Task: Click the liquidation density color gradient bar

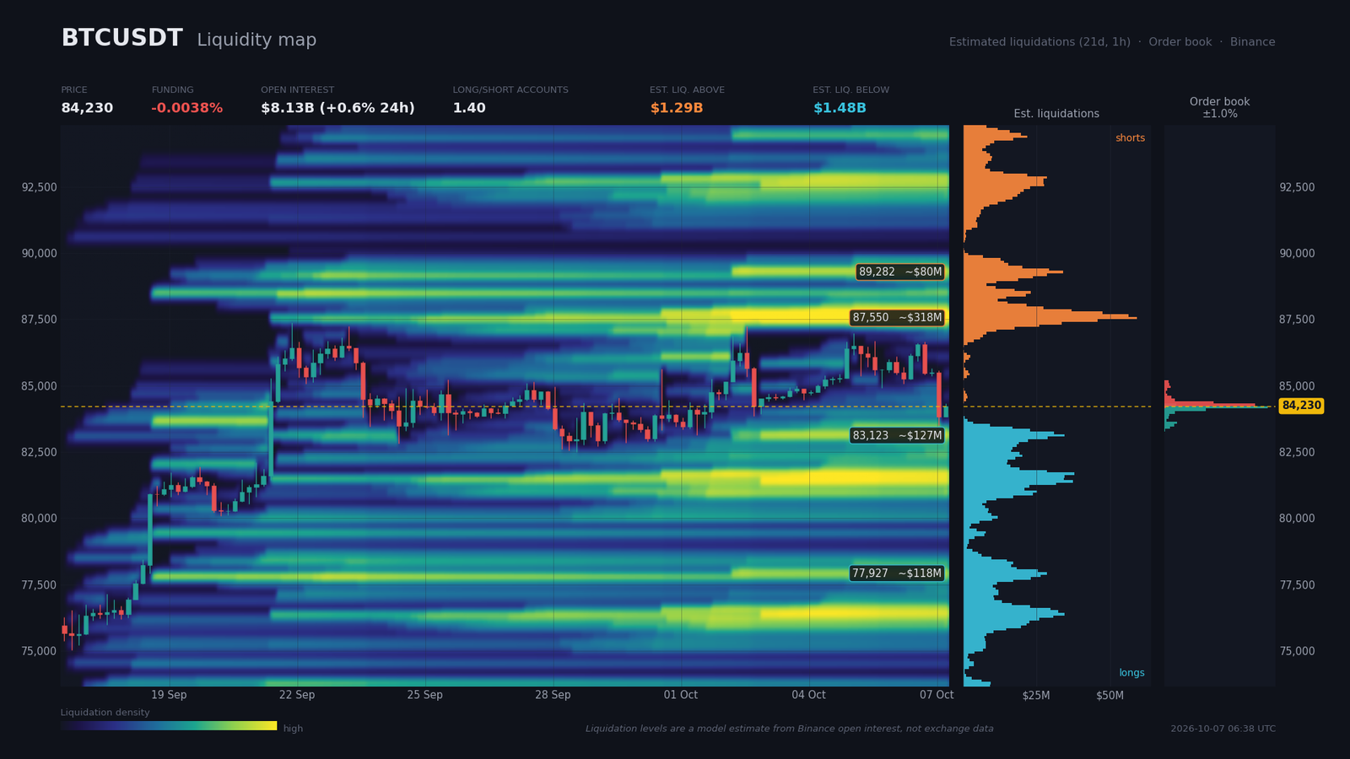Action: click(x=169, y=725)
